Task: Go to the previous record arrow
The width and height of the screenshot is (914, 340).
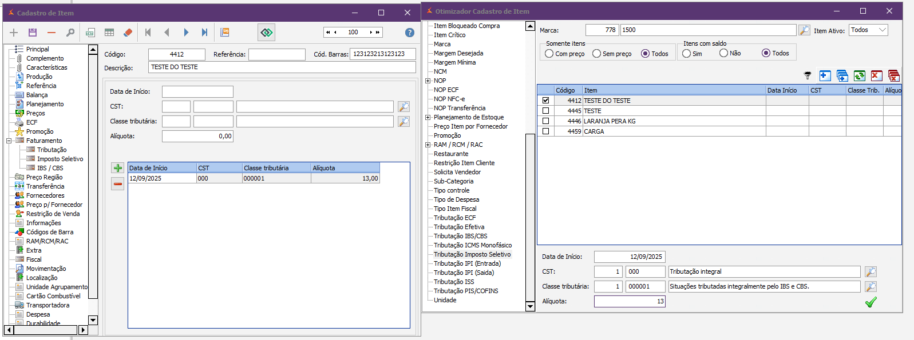Action: [167, 33]
